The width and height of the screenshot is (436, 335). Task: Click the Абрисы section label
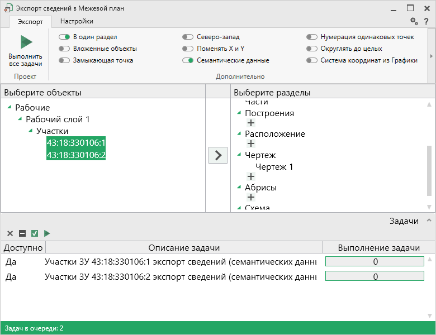point(260,188)
